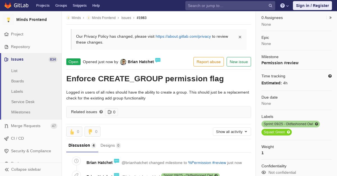Image resolution: width=337 pixels, height=176 pixels.
Task: Switch to the Designs tab
Action: (x=111, y=145)
